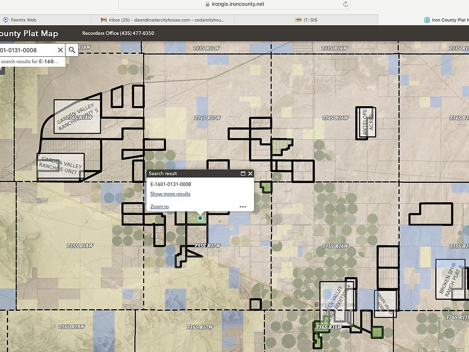Image resolution: width=469 pixels, height=352 pixels.
Task: Click the highlighted cyan parcel marker
Action: tap(200, 219)
